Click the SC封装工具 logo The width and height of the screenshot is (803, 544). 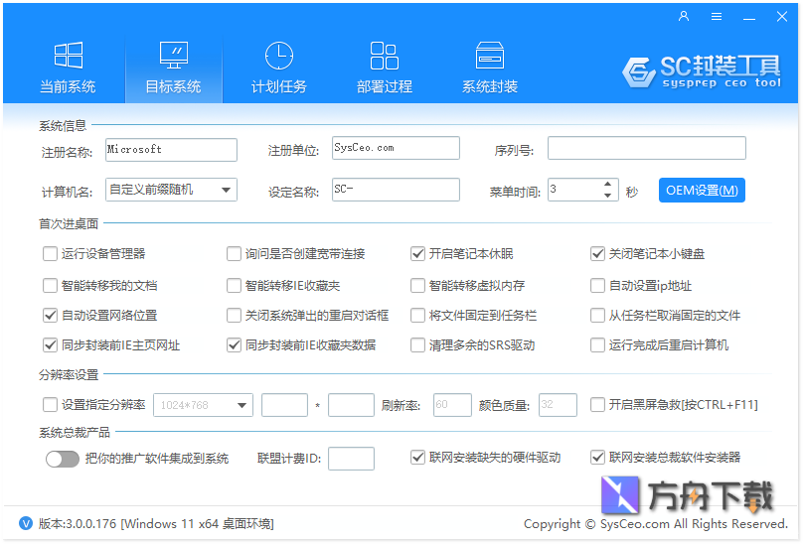(702, 71)
